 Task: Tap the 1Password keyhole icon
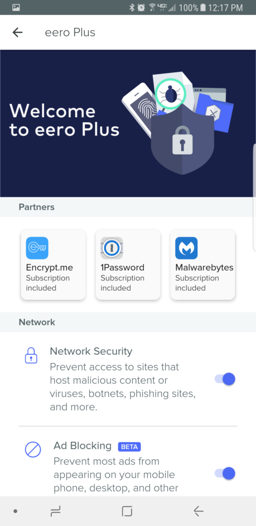click(x=112, y=248)
